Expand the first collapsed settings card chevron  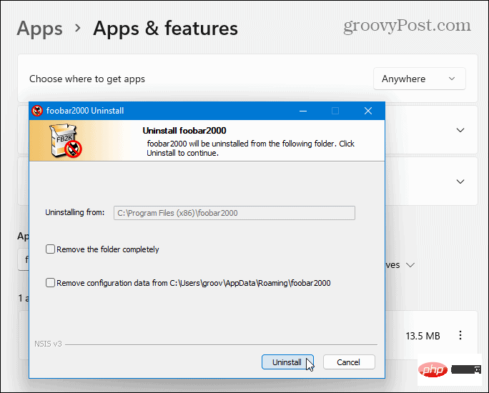point(460,130)
